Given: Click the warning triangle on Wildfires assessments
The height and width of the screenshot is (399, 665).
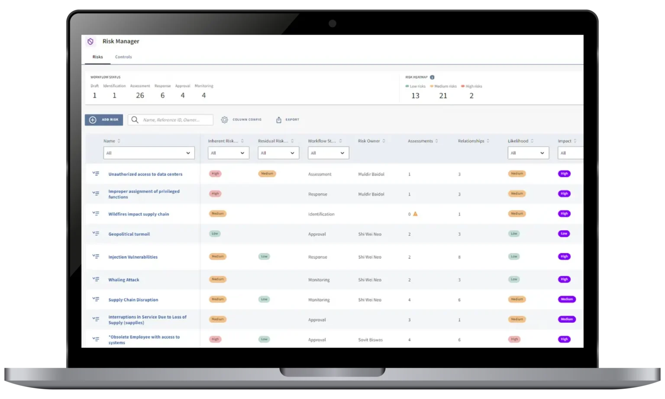Looking at the screenshot, I should click(415, 214).
